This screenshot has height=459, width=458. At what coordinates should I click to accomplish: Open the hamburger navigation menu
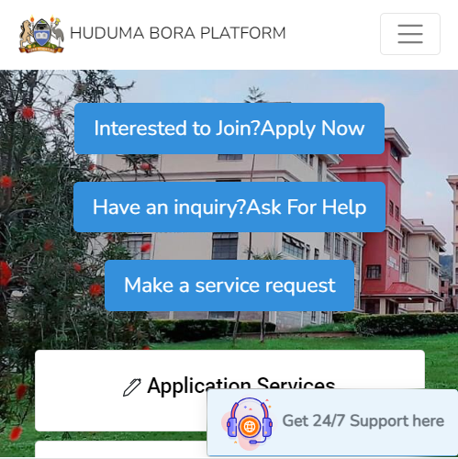pos(410,34)
